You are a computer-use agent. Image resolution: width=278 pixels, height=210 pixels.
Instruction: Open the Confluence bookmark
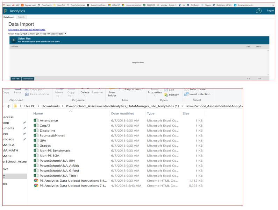[x=193, y=5]
